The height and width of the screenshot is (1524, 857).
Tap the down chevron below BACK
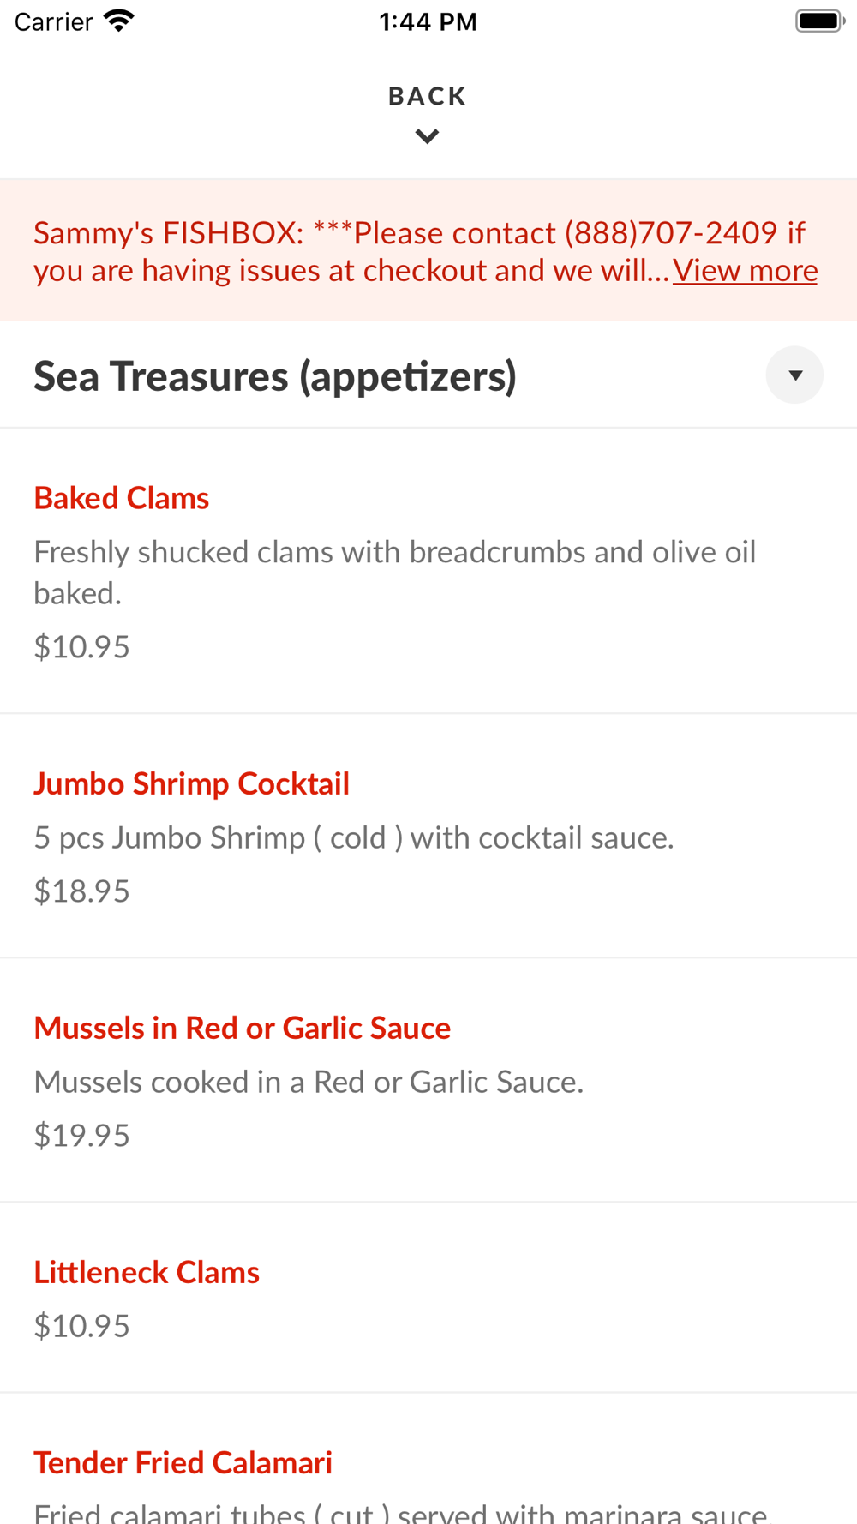(428, 136)
